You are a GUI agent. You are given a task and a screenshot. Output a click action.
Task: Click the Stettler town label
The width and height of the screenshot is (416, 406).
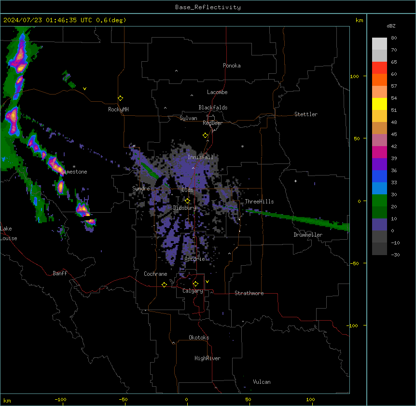pos(305,114)
